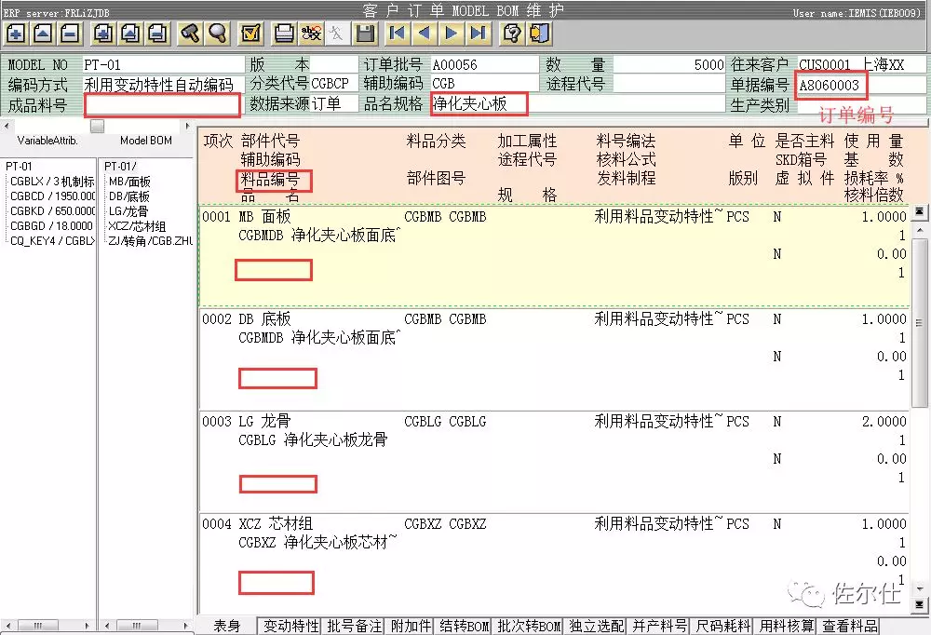
Task: Jump to last record navigation icon
Action: tap(479, 34)
